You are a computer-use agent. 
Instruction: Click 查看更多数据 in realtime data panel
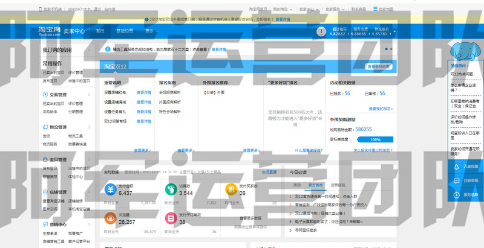click(x=250, y=218)
